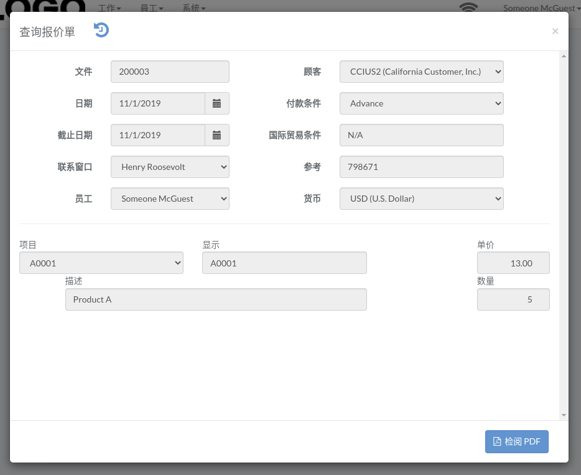Screen dimensions: 581x475
Task: Click the 文件 field showing 200003
Action: 170,72
